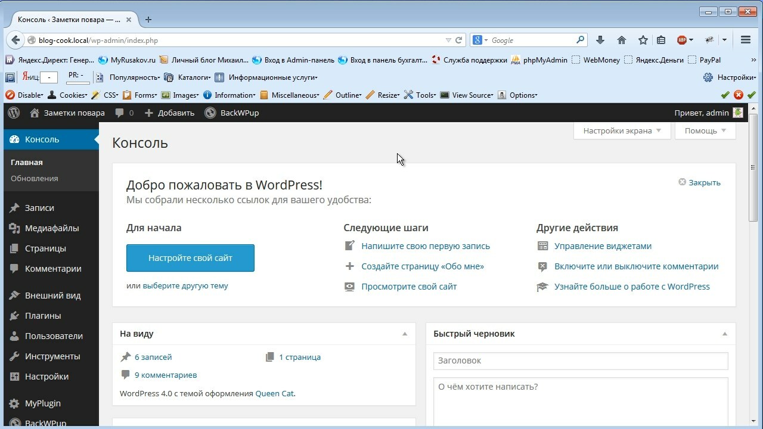This screenshot has width=763, height=429.
Task: Show bookmarks list icon
Action: coord(661,40)
